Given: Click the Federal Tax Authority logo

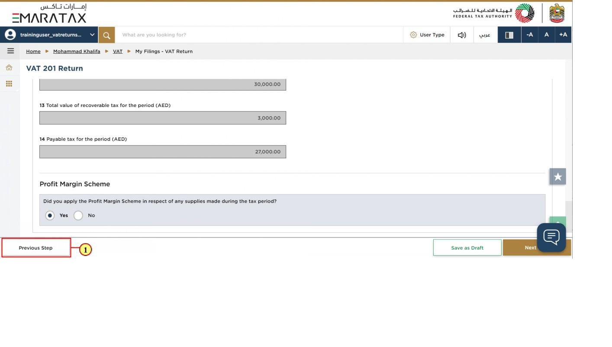Looking at the screenshot, I should (494, 13).
